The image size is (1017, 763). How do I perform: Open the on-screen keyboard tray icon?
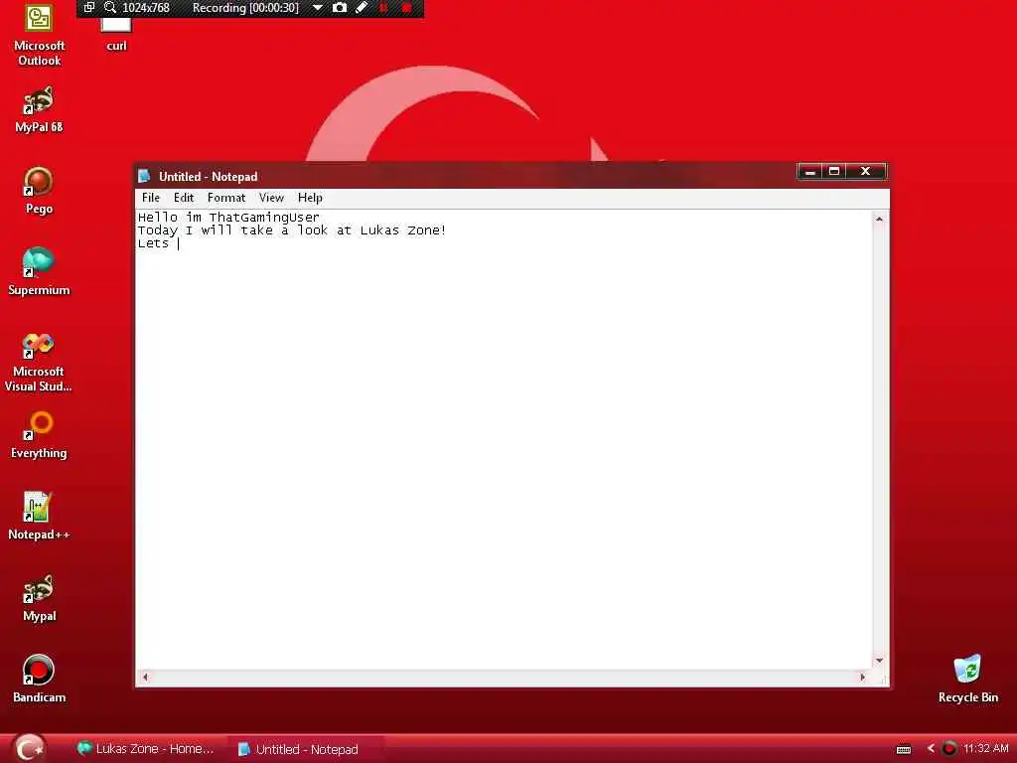pyautogui.click(x=904, y=749)
